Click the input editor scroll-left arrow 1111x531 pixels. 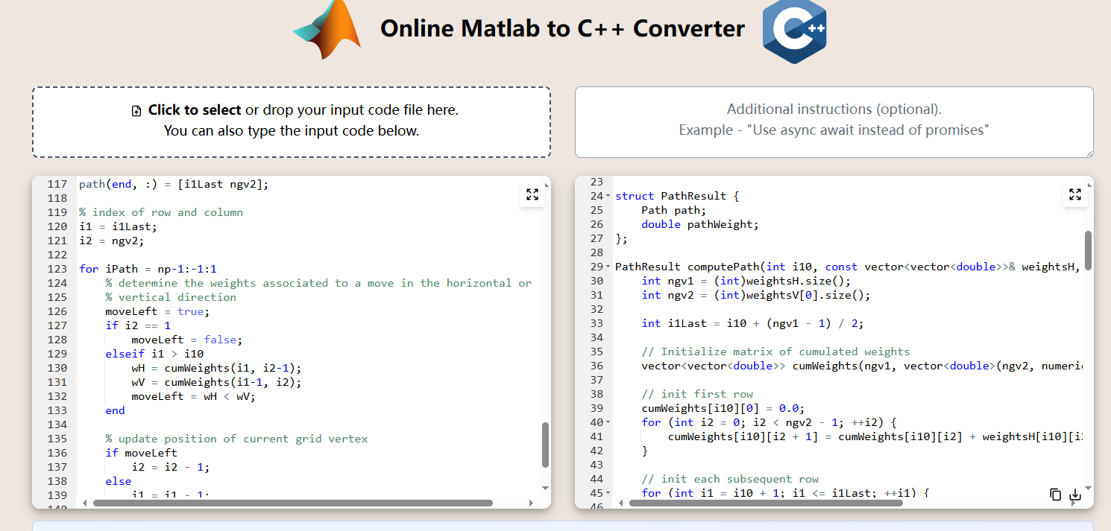(x=84, y=503)
